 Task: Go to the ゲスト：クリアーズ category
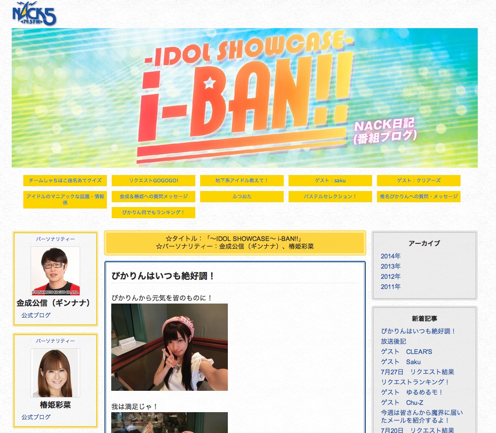(419, 180)
